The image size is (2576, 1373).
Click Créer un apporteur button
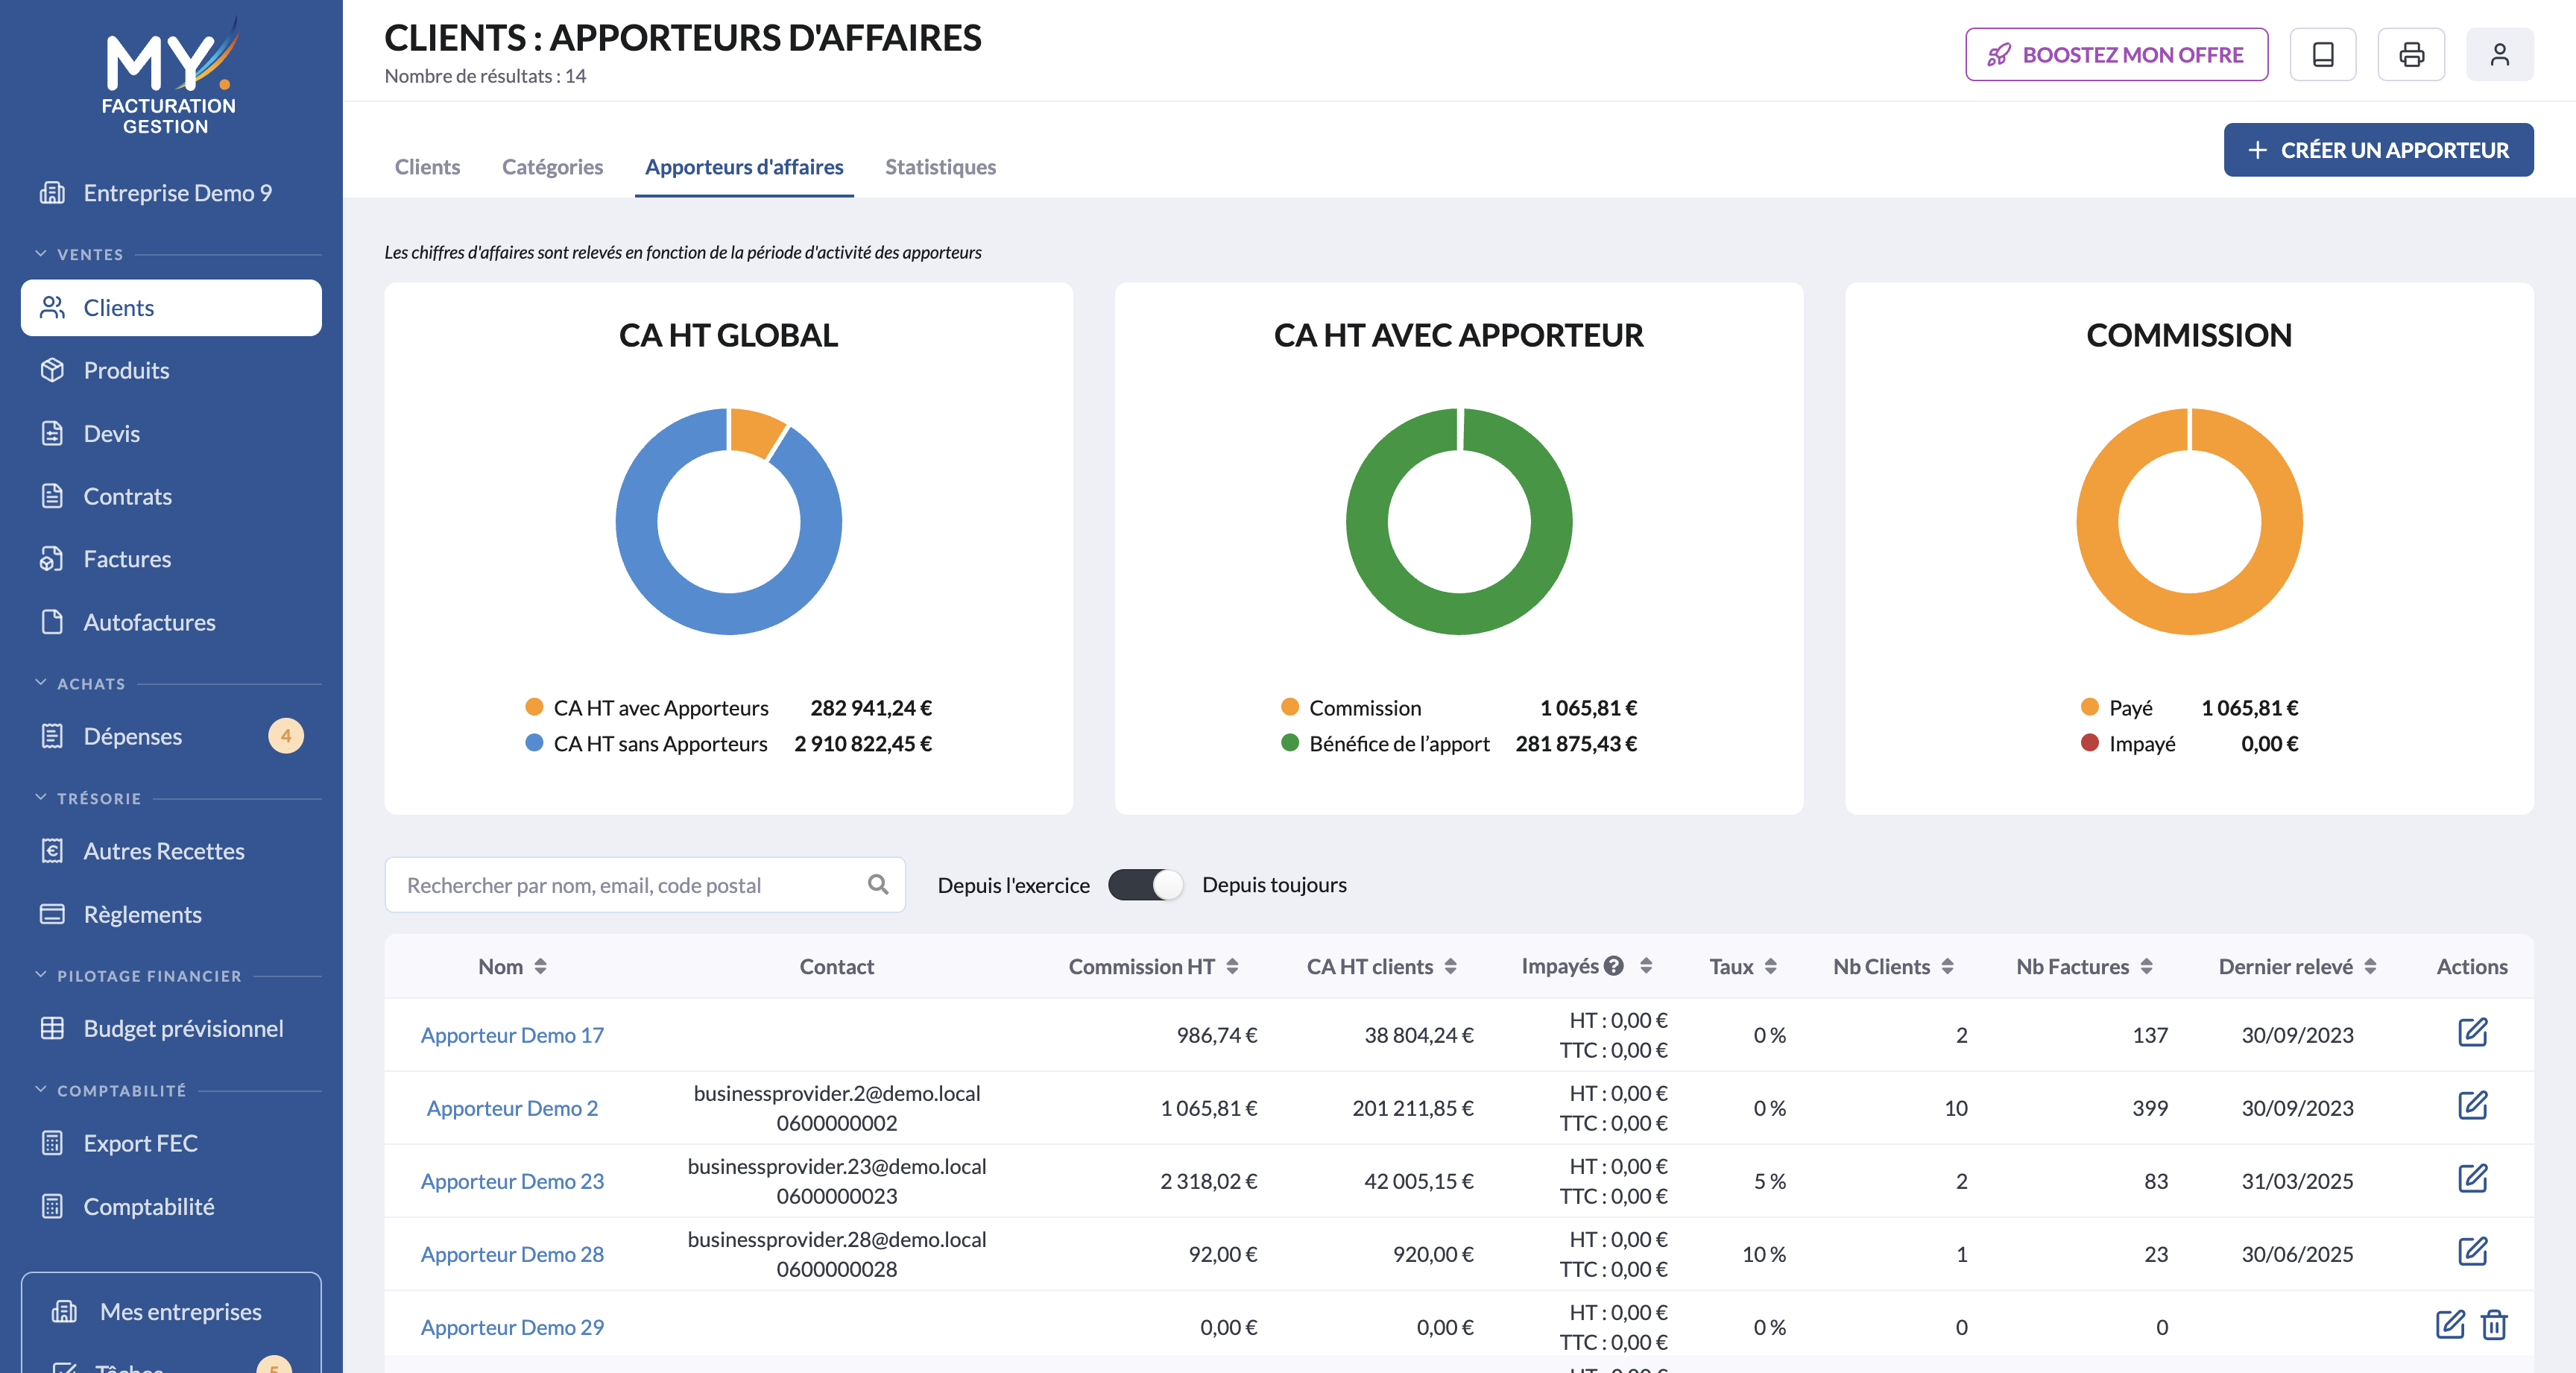[x=2378, y=150]
